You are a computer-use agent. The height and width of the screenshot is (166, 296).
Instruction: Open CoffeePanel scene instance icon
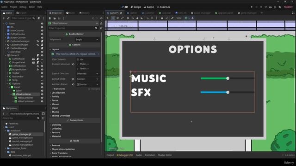33,59
